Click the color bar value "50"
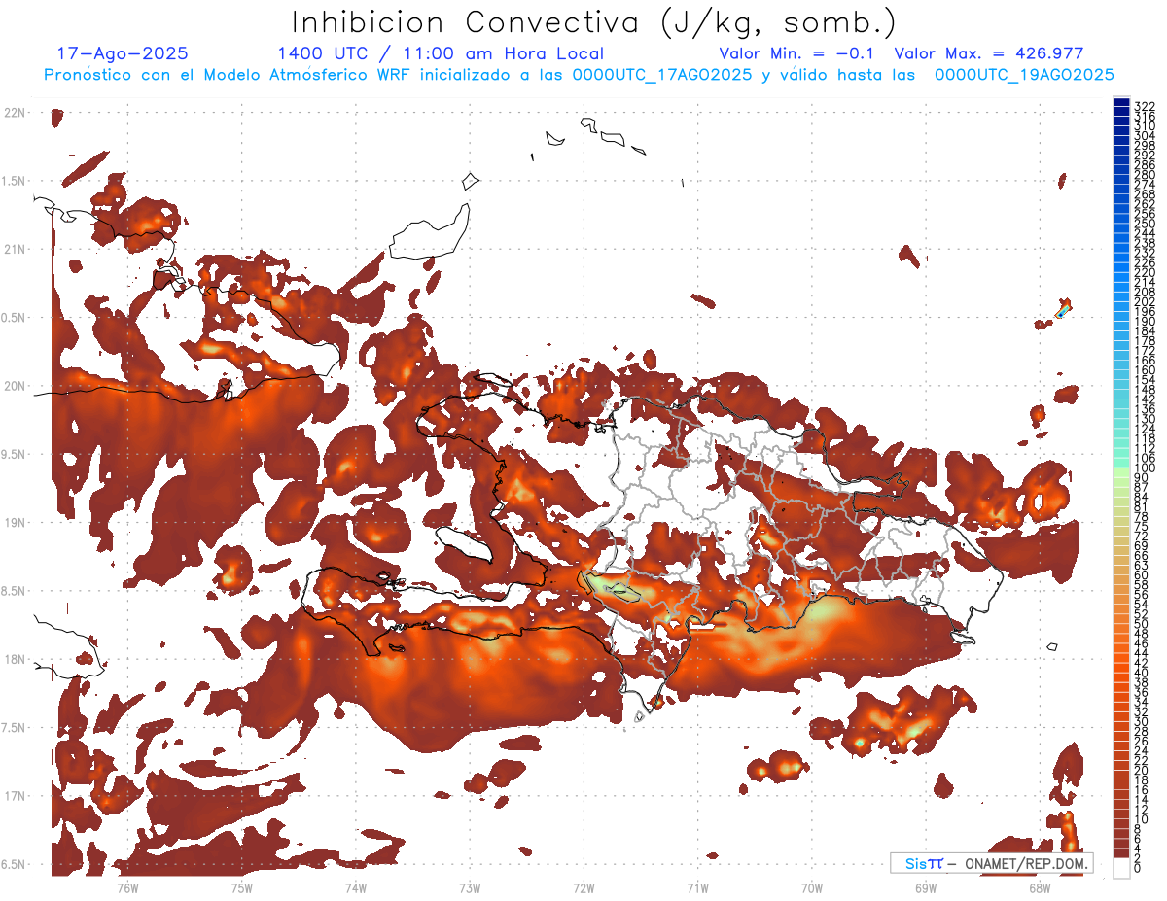This screenshot has height=901, width=1167. coord(1142,624)
